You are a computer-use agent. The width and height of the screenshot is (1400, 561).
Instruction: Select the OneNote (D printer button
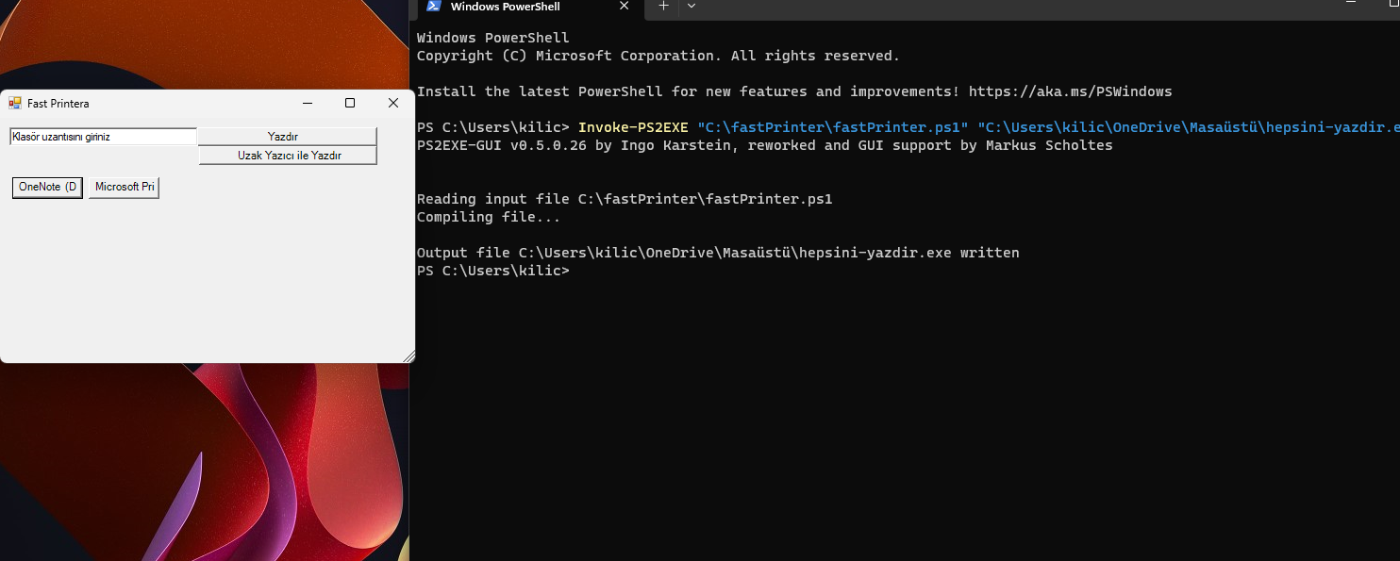tap(46, 187)
